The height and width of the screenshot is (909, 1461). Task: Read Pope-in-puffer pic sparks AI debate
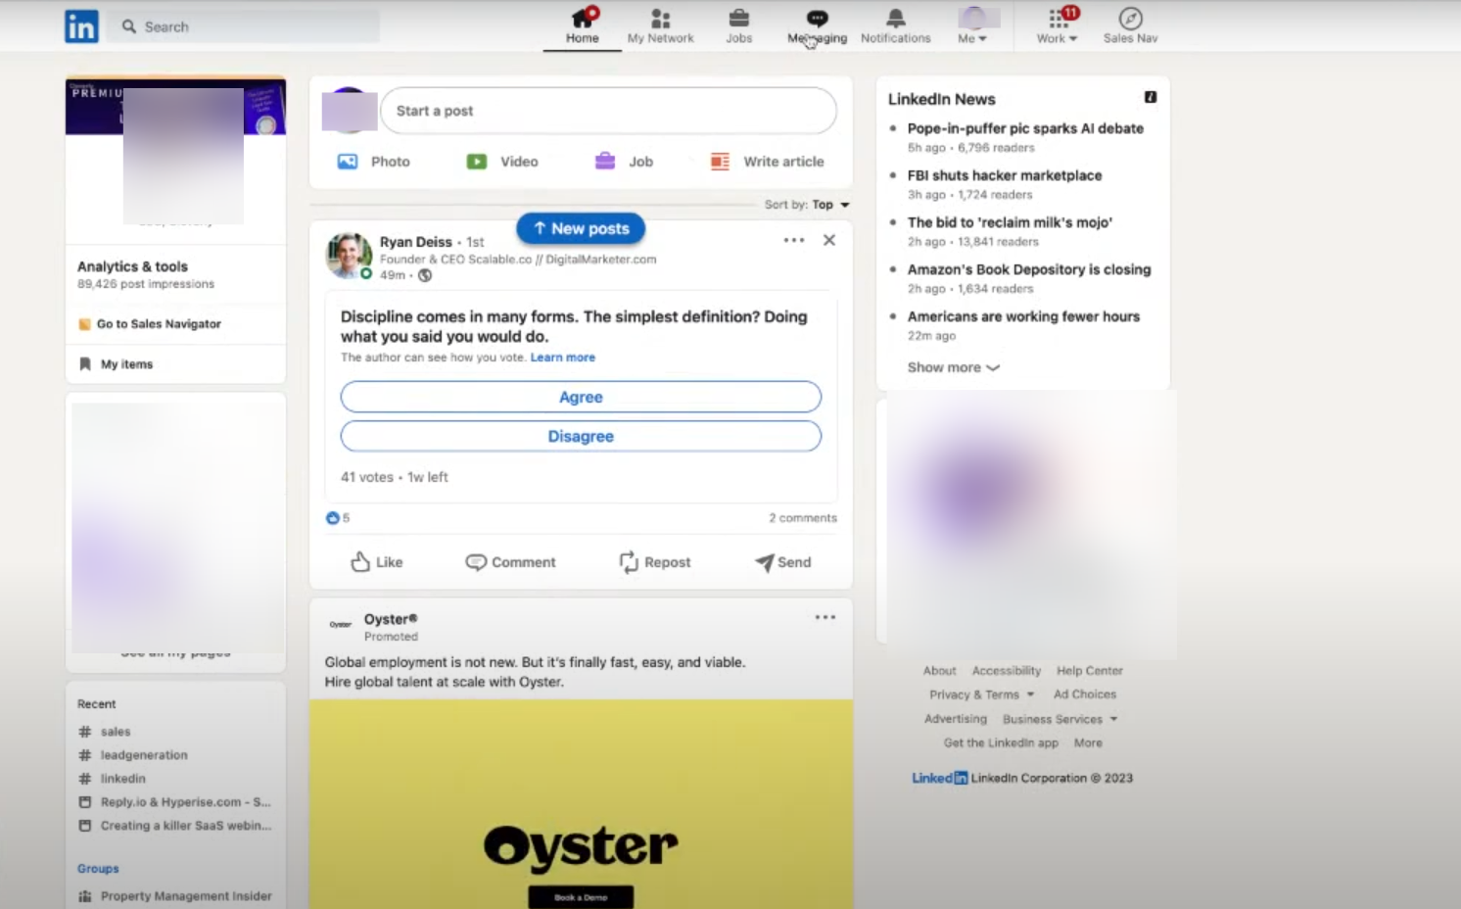(x=1025, y=128)
